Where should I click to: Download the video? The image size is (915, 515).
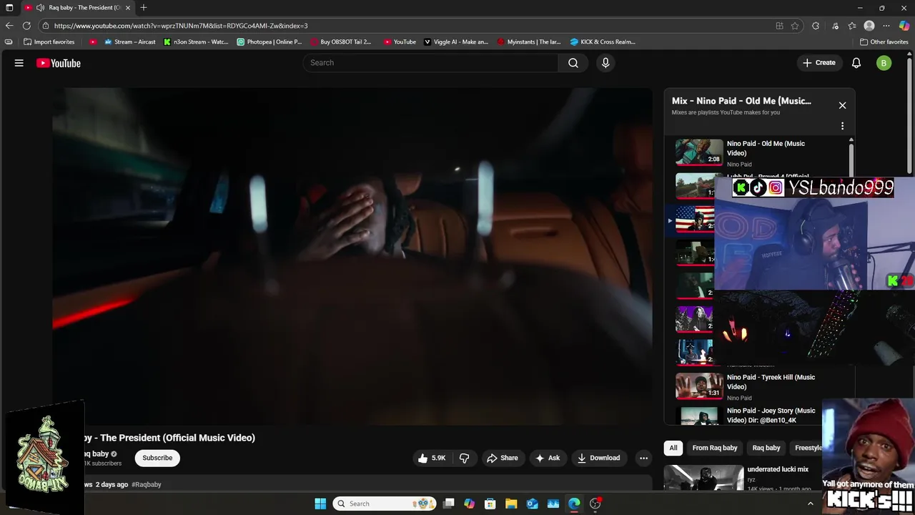(x=599, y=458)
